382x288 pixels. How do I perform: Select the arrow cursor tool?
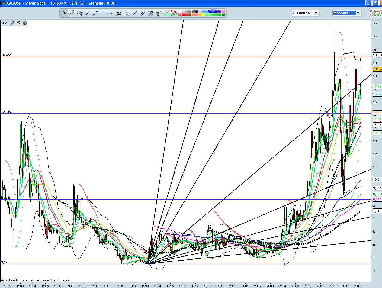[64, 13]
